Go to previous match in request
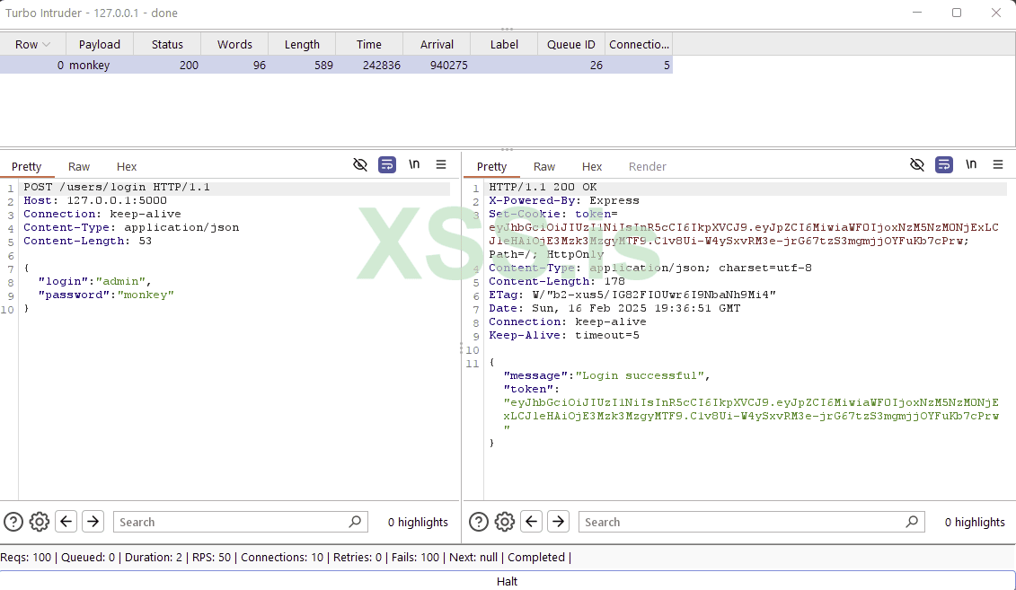This screenshot has height=590, width=1016. tap(66, 521)
